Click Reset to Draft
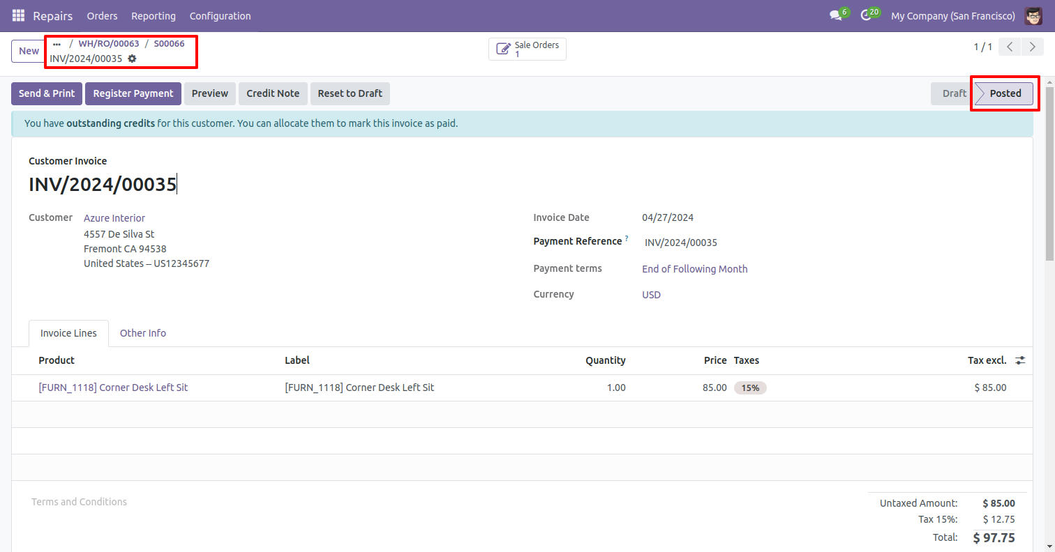The width and height of the screenshot is (1055, 552). [x=350, y=93]
